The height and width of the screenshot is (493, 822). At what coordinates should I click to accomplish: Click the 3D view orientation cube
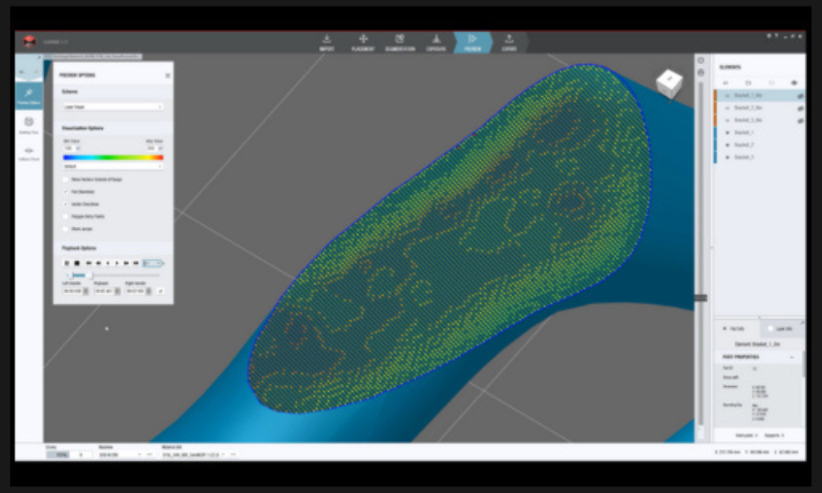pos(668,83)
